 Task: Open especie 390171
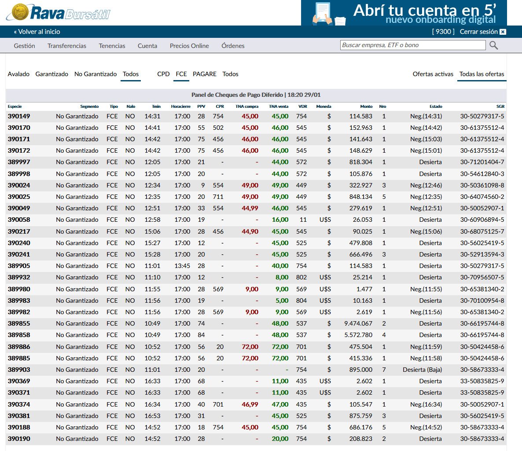(x=18, y=139)
